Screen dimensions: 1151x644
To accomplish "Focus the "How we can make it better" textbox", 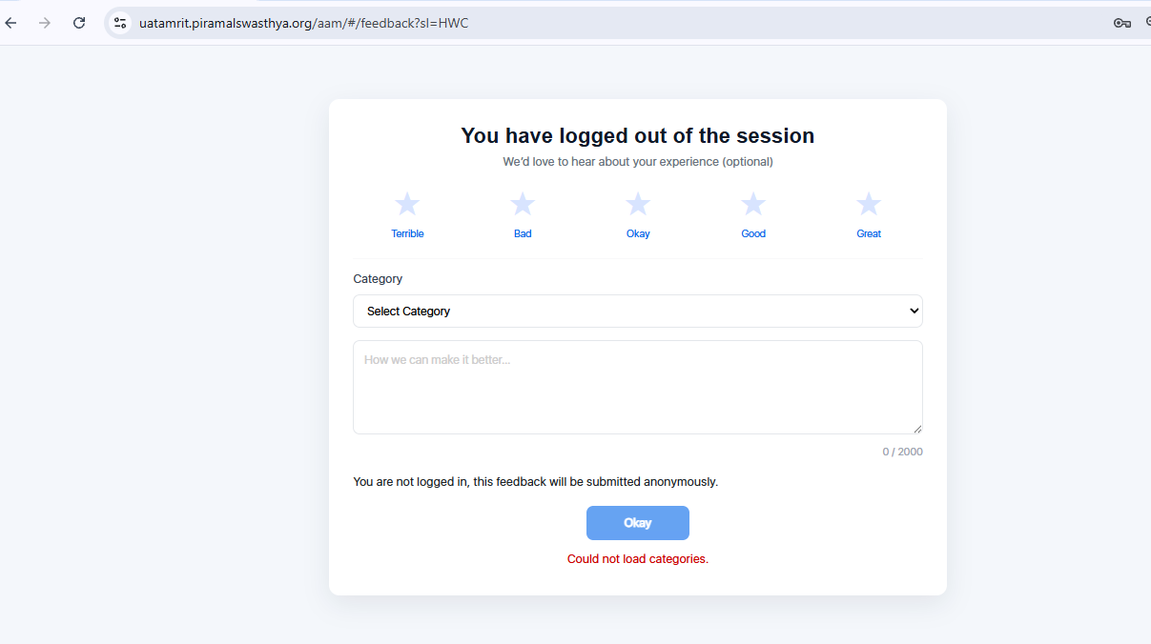I will 637,387.
